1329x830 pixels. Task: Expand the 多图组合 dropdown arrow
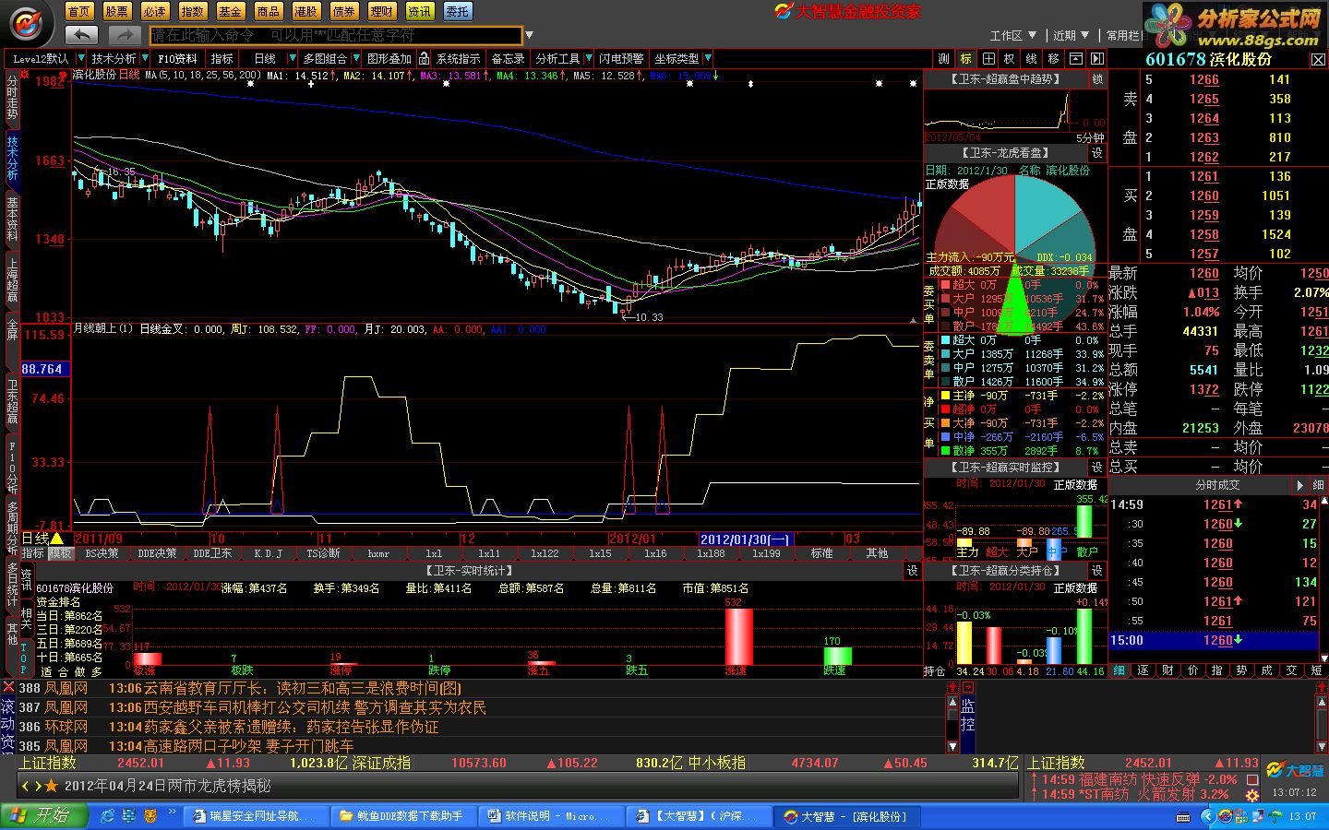pyautogui.click(x=354, y=58)
